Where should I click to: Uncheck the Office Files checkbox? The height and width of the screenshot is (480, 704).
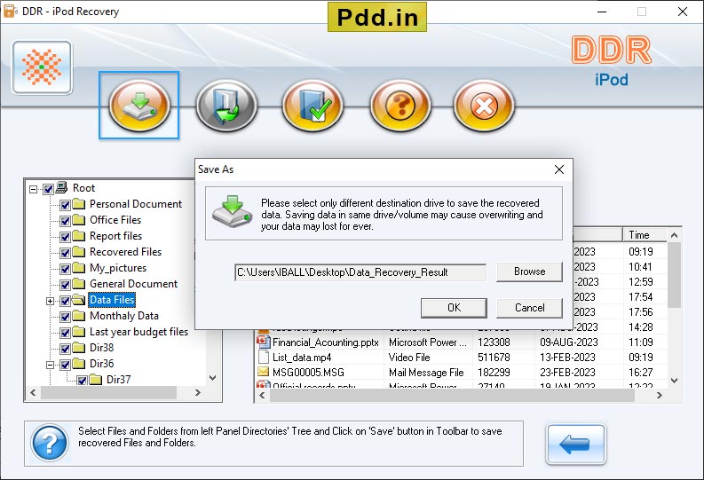click(65, 221)
